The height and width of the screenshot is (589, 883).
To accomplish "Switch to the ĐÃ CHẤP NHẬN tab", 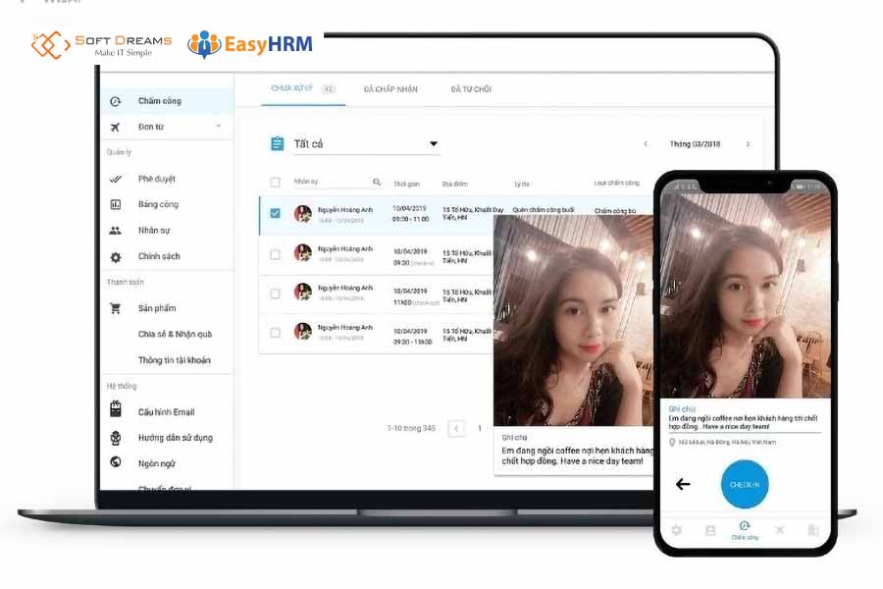I will 390,89.
